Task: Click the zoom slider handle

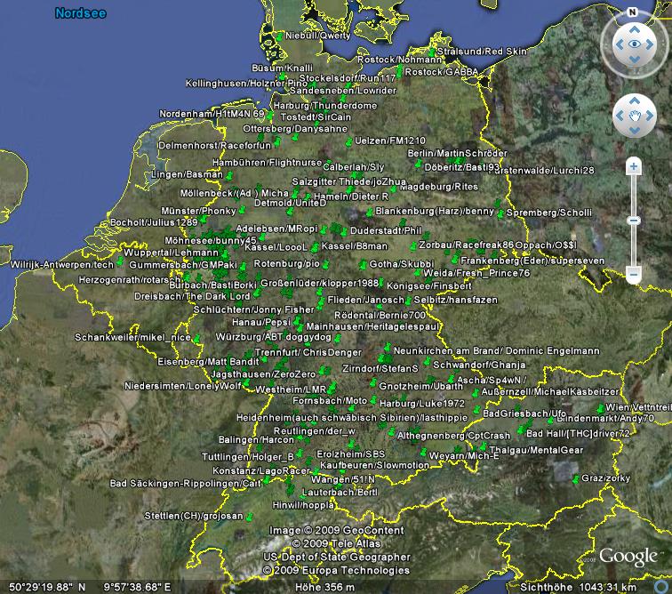Action: tap(633, 220)
